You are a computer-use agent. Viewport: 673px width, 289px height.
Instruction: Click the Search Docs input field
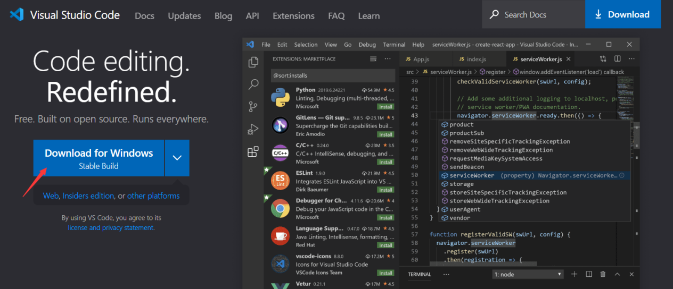(x=534, y=14)
